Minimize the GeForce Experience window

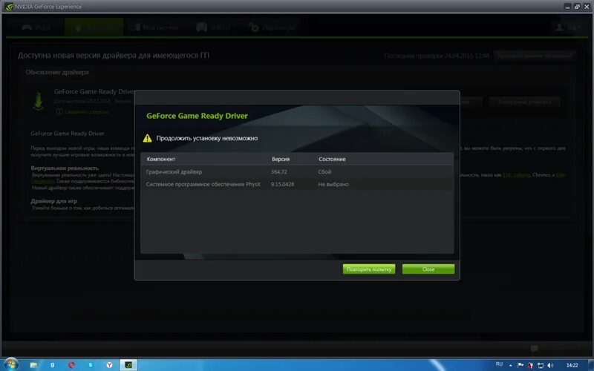click(567, 7)
